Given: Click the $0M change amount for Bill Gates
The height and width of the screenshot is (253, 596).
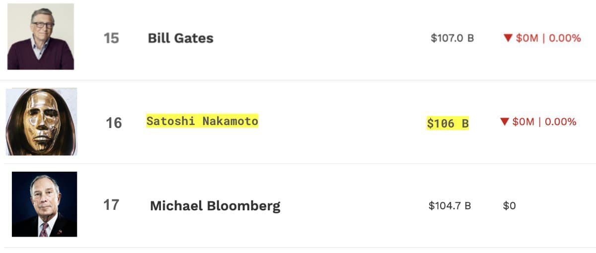Looking at the screenshot, I should coord(527,38).
